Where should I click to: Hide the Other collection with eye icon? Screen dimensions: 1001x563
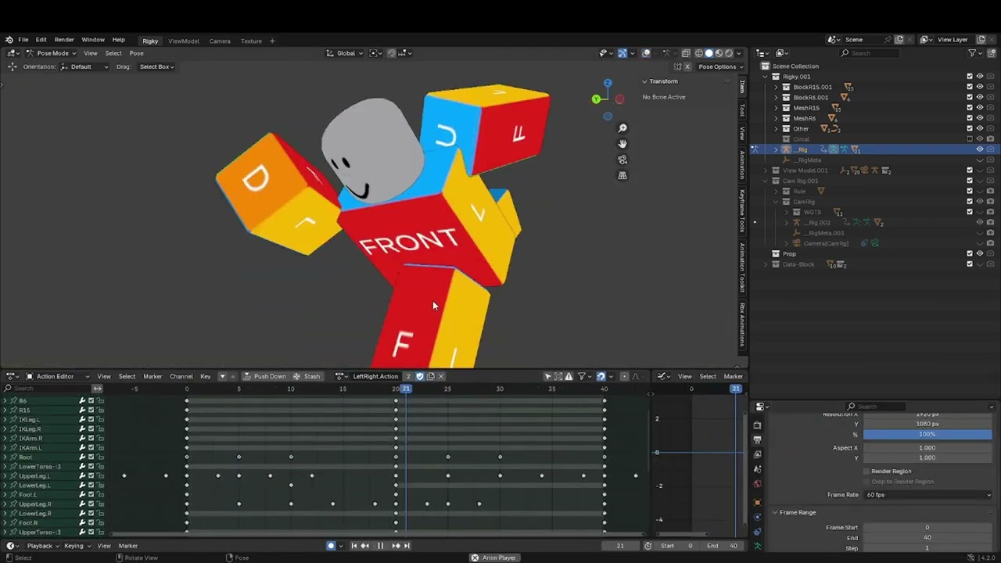(980, 128)
